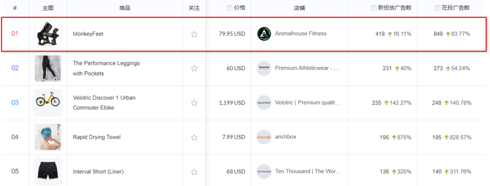
Task: Favorite The Performance Leggings with Pockets
Action: tap(194, 68)
